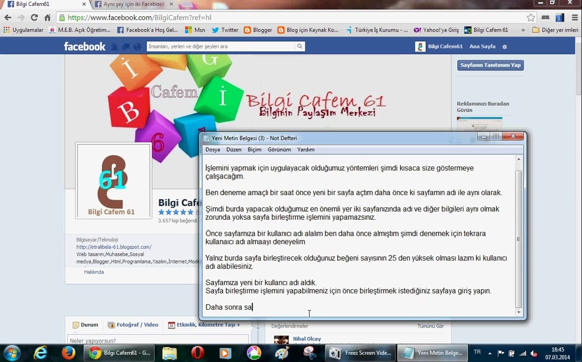Open Notepad Görünüm menu
This screenshot has width=582, height=362.
[x=279, y=149]
